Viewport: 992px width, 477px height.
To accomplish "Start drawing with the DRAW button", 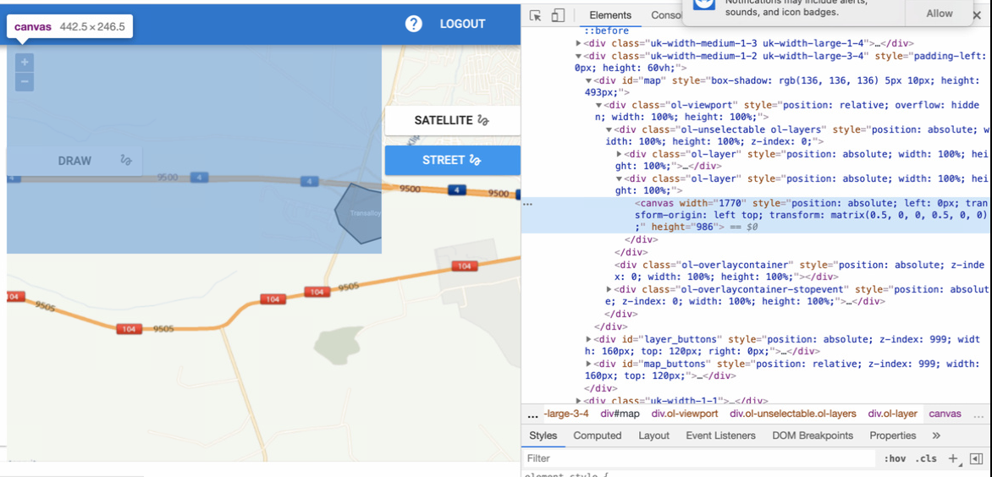I will click(74, 161).
